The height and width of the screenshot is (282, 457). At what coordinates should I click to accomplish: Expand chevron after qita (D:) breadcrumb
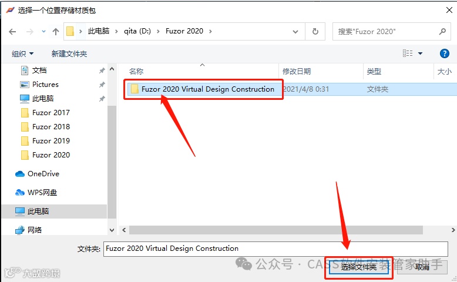coord(158,31)
